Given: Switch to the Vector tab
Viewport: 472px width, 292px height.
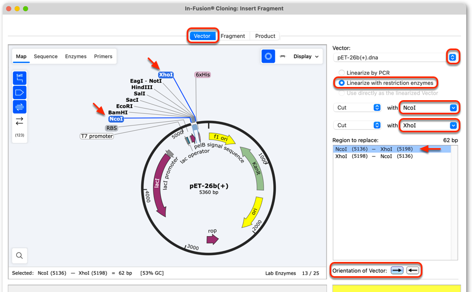Looking at the screenshot, I should coord(202,36).
